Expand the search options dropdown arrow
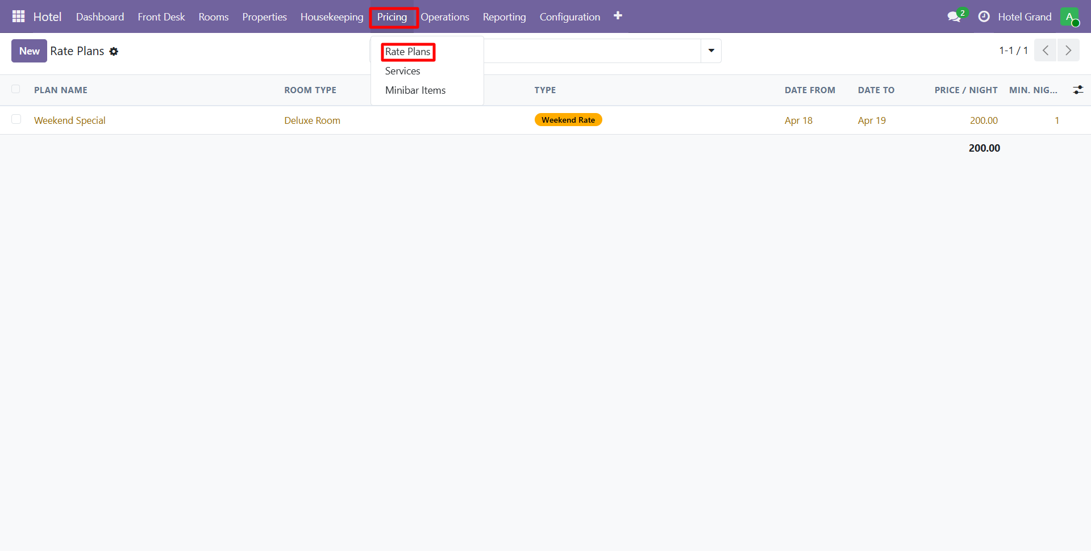 tap(711, 51)
